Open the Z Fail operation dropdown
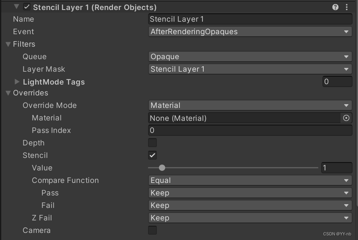The width and height of the screenshot is (358, 240). pos(250,218)
